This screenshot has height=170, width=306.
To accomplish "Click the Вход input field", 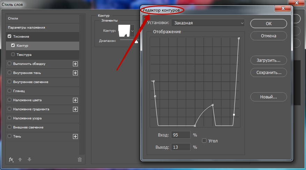I will point(180,135).
